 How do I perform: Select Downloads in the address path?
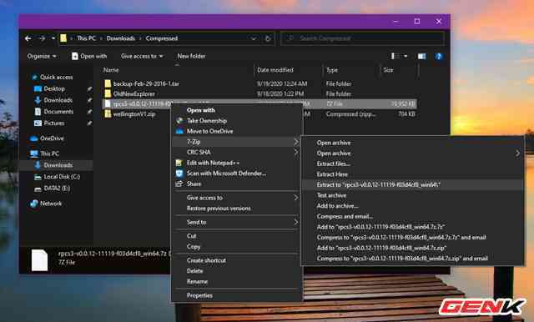click(121, 38)
